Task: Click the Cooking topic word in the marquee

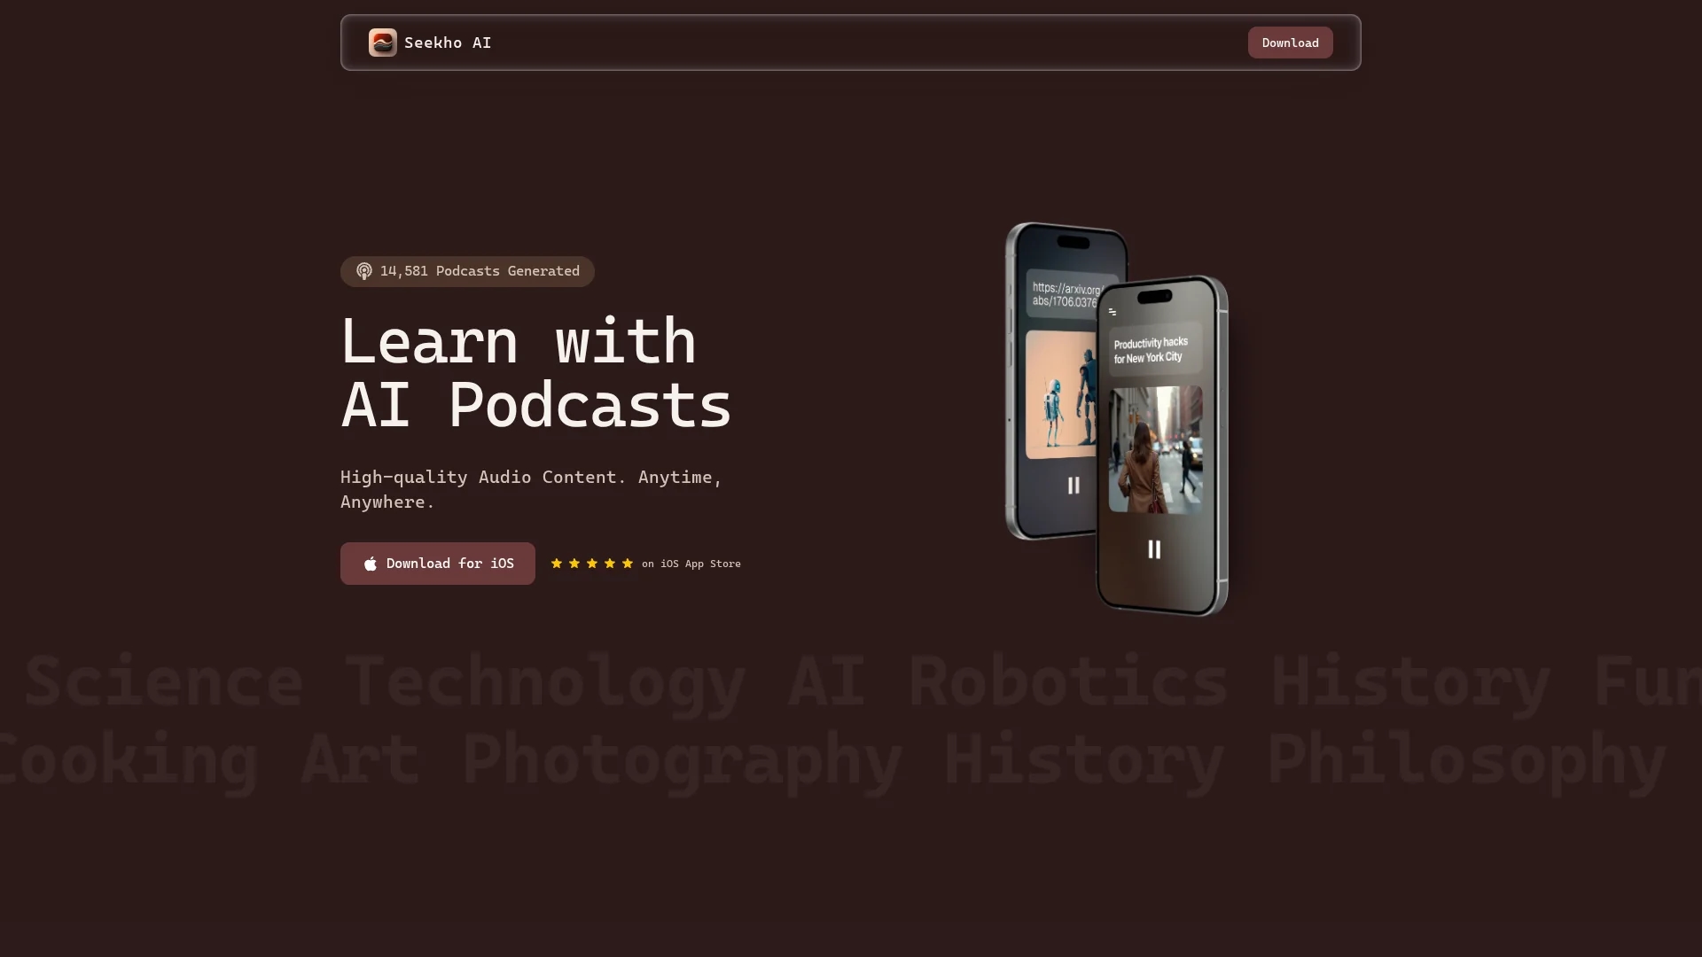Action: click(129, 762)
